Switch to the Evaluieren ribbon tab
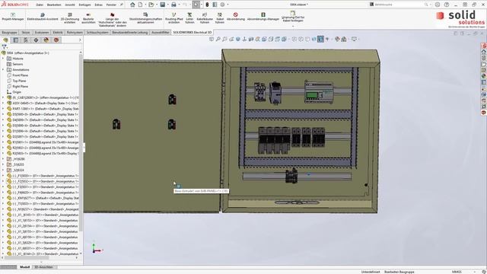The image size is (487, 274). coord(42,32)
